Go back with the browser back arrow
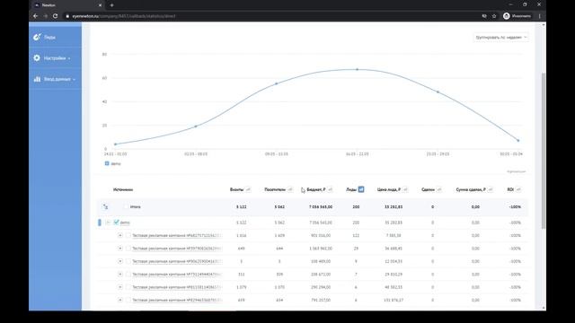 [x=36, y=16]
